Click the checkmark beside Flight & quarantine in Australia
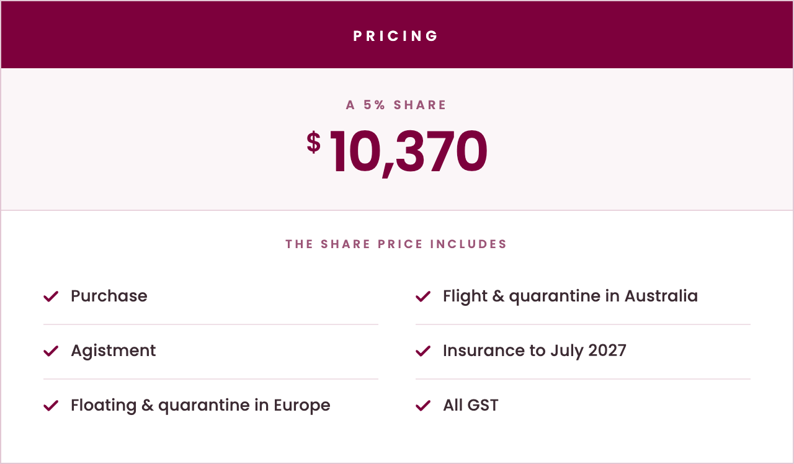Viewport: 794px width, 464px height. pos(423,297)
